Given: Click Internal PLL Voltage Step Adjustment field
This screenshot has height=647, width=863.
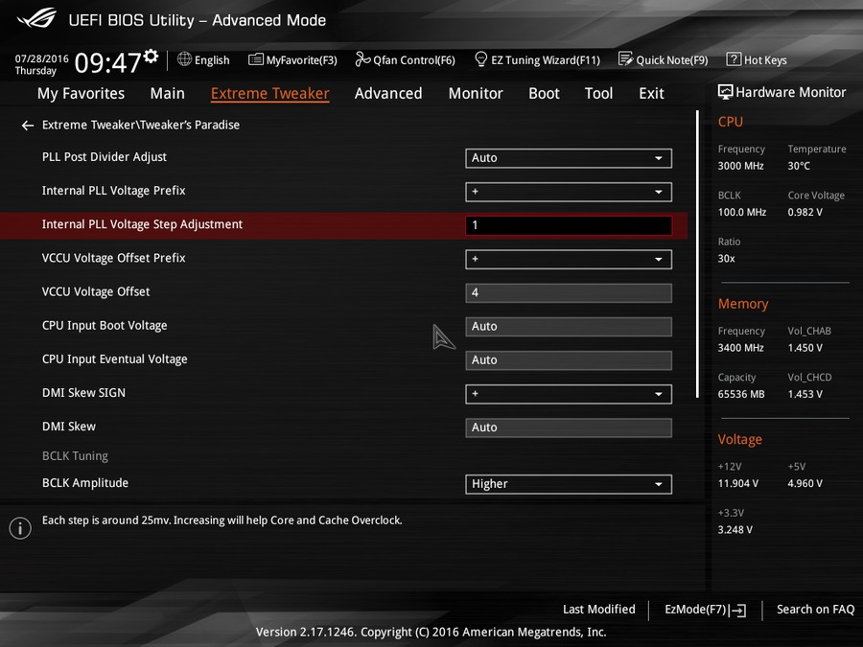Looking at the screenshot, I should [569, 225].
